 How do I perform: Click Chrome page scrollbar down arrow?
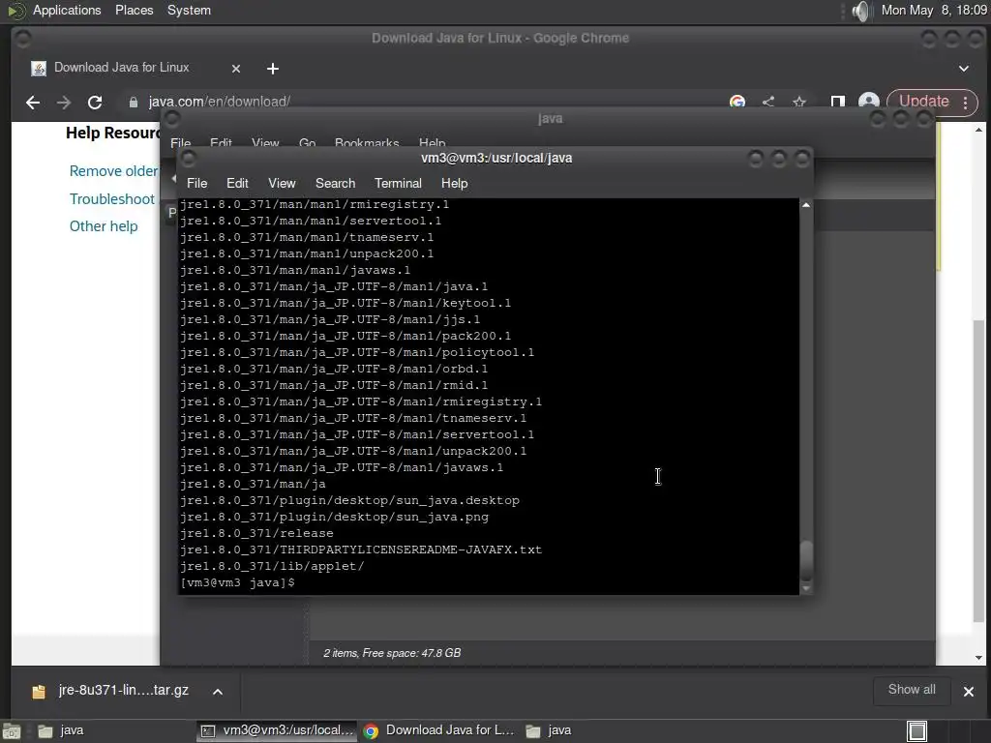pyautogui.click(x=978, y=658)
